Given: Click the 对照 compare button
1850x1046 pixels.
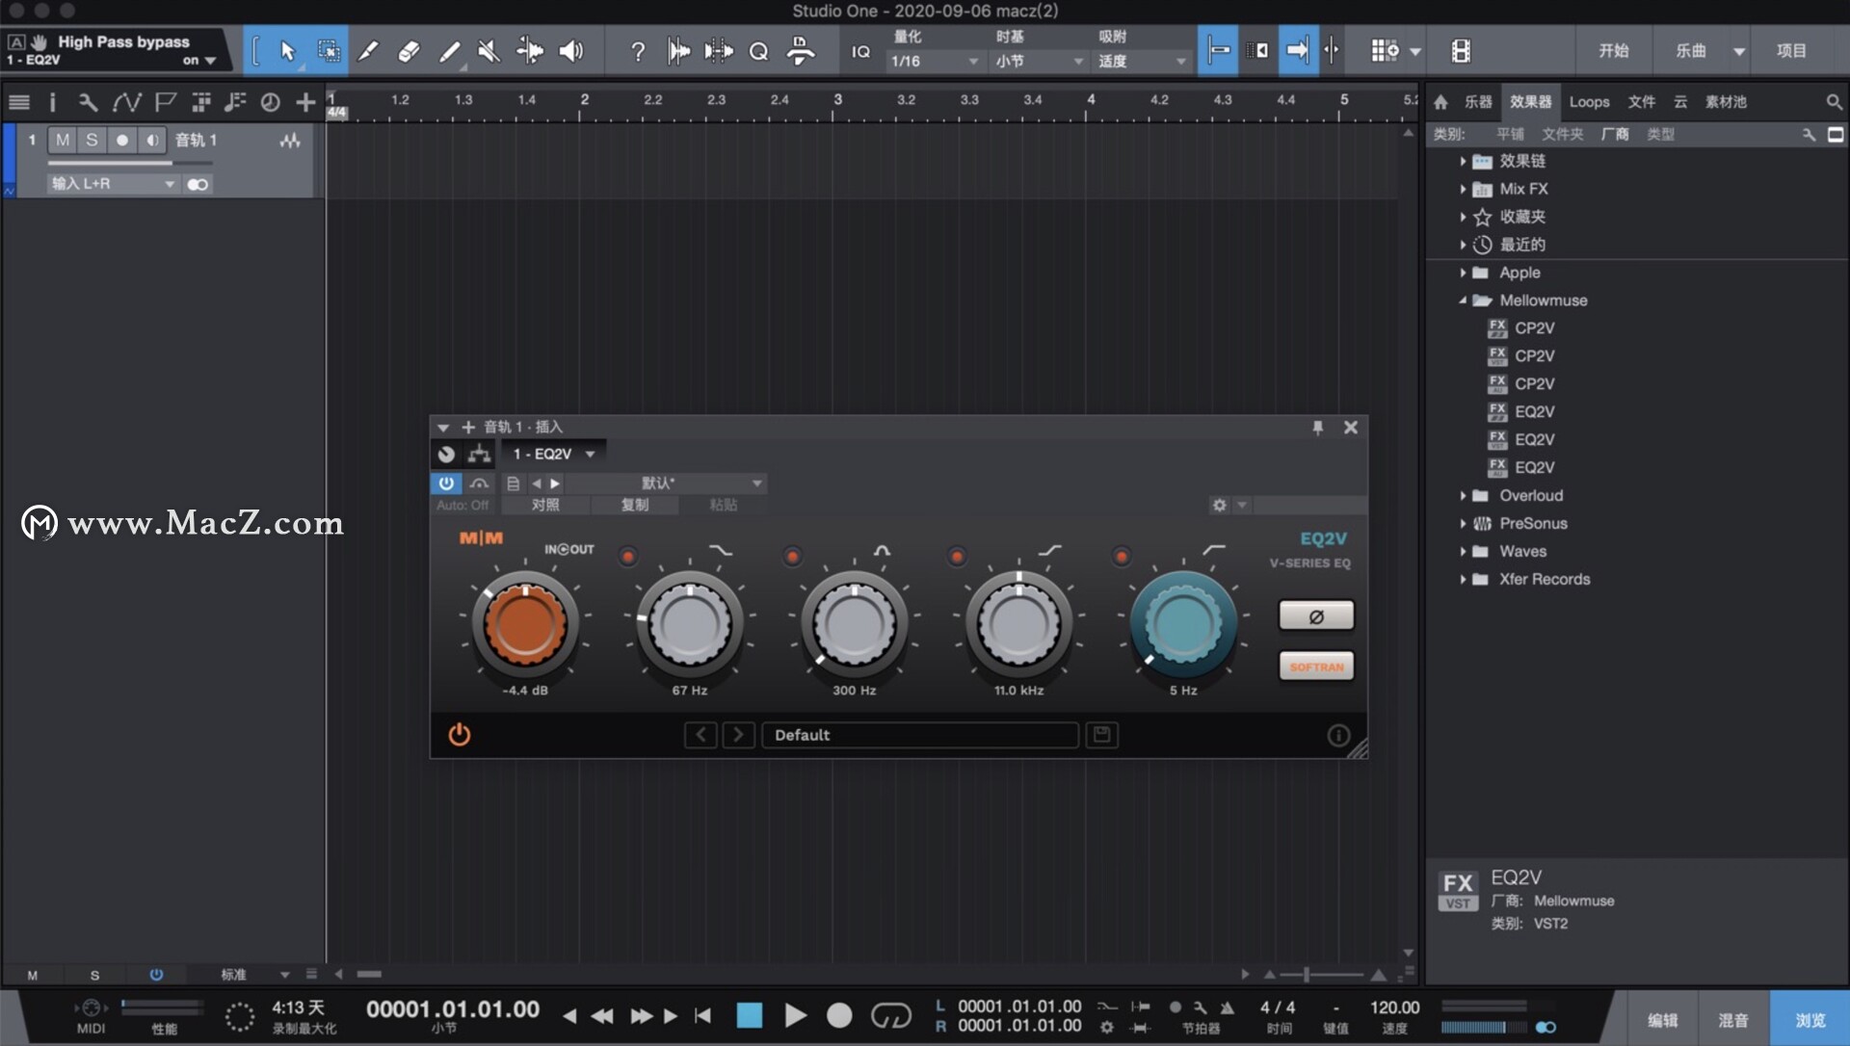Looking at the screenshot, I should click(545, 505).
